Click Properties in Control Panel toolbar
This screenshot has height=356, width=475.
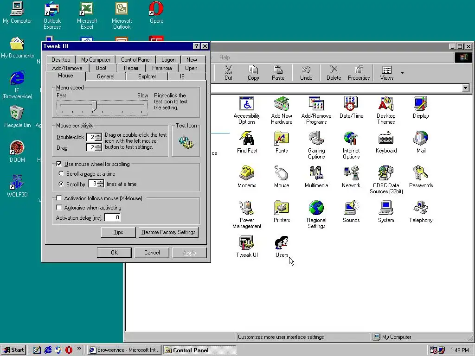(359, 73)
